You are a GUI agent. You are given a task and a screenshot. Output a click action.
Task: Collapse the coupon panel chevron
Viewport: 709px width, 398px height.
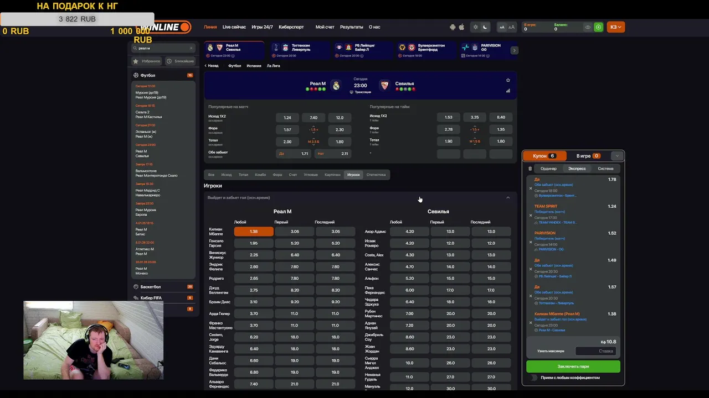tap(616, 156)
